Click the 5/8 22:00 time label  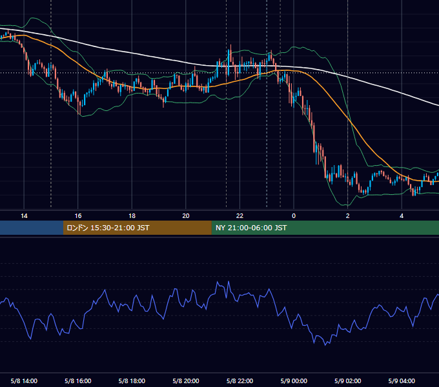240,381
